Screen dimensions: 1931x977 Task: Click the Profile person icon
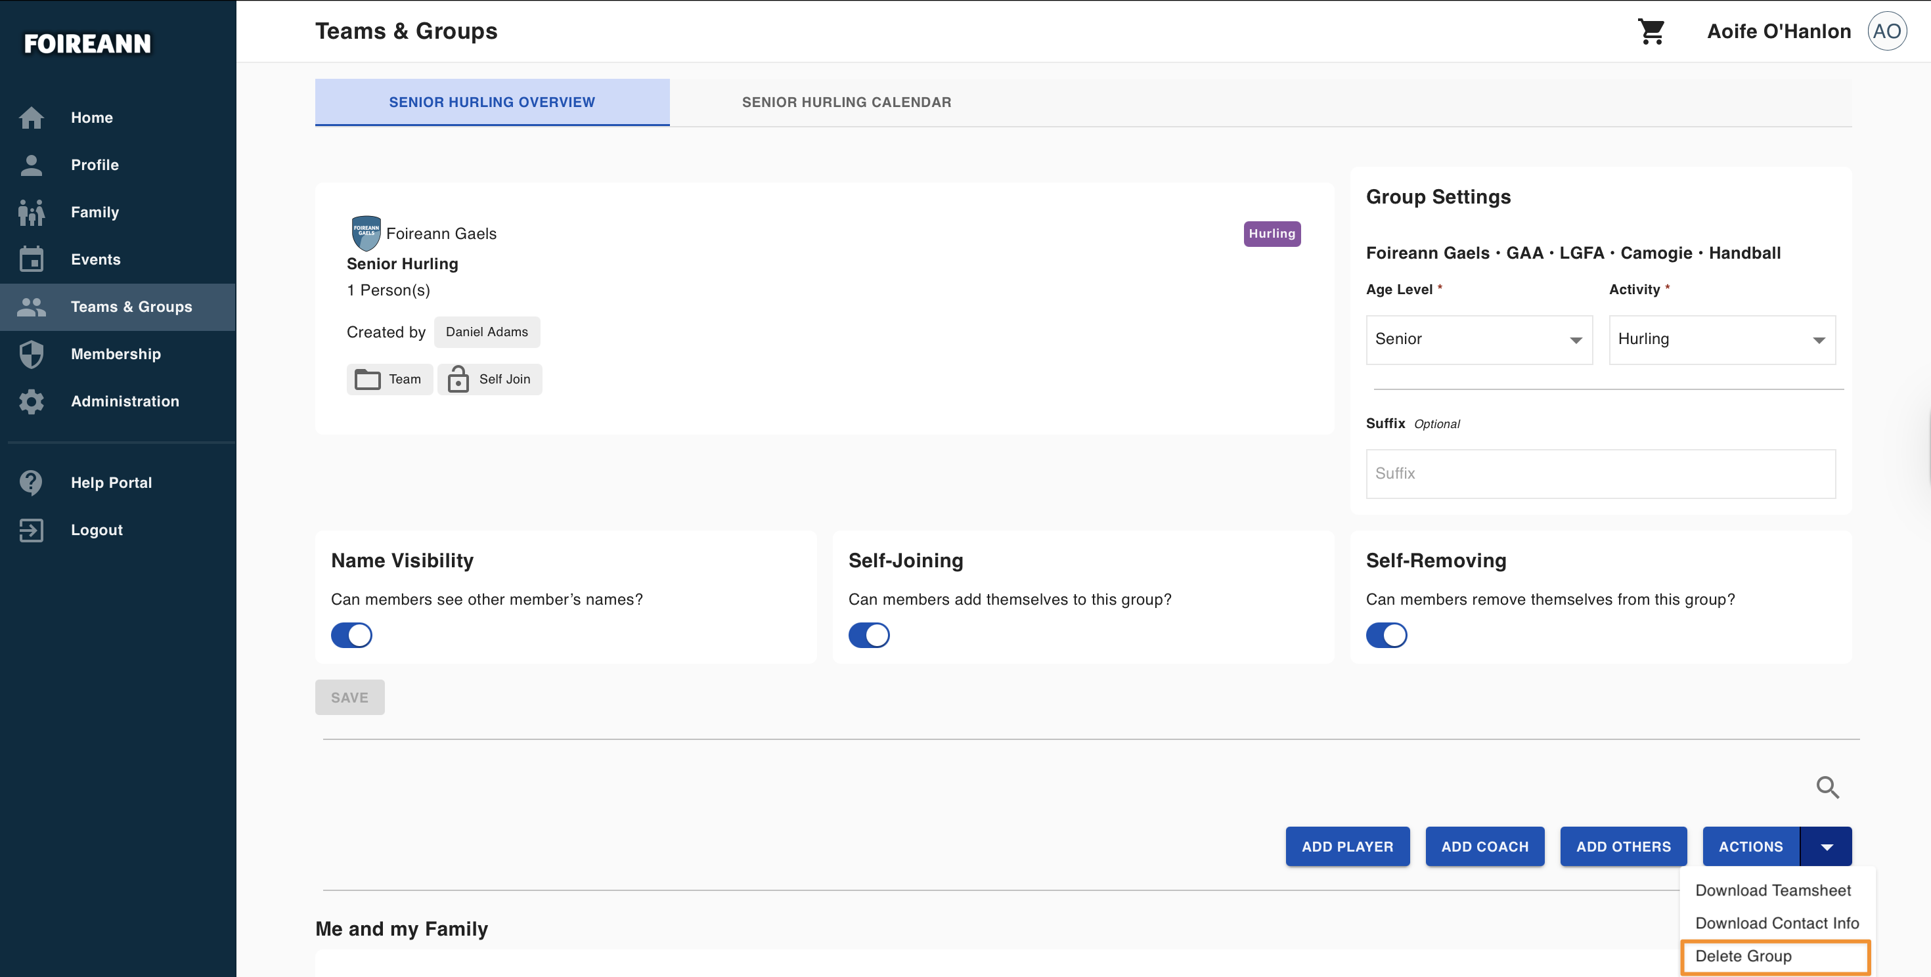coord(32,165)
